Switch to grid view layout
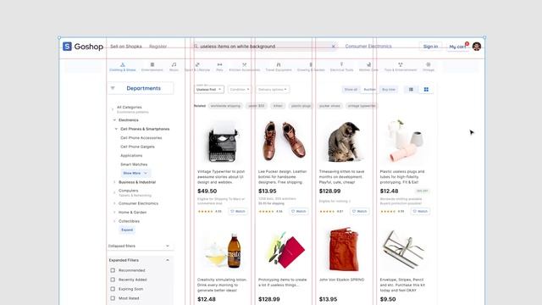This screenshot has height=305, width=542. [426, 90]
